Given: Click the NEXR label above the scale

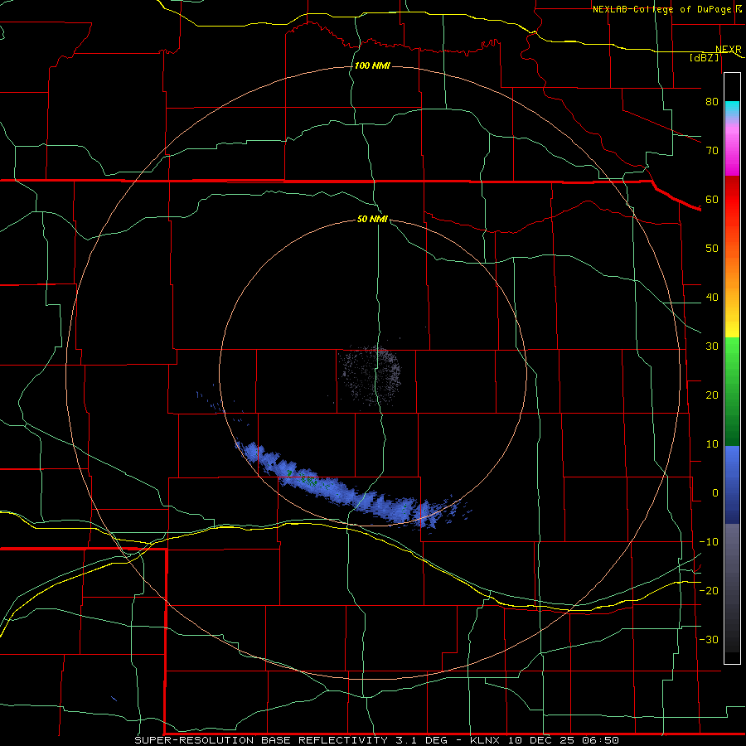Looking at the screenshot, I should (729, 50).
